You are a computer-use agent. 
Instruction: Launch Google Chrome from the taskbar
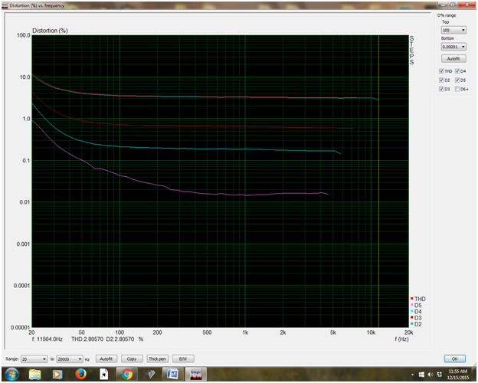click(126, 375)
